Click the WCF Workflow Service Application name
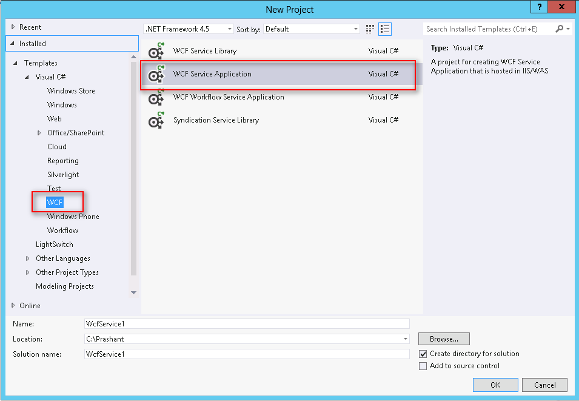The height and width of the screenshot is (401, 579). (229, 97)
